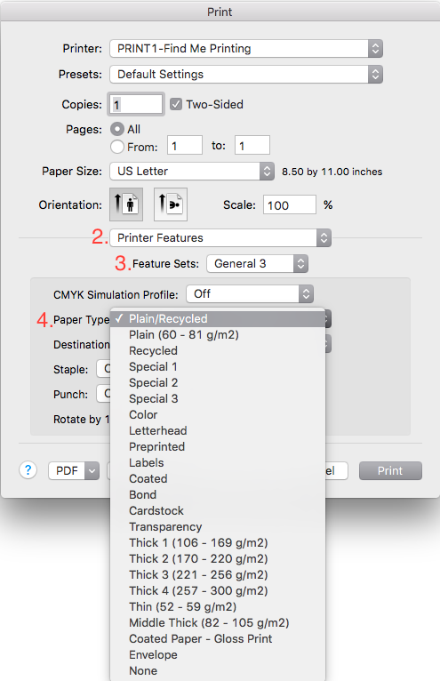Select the From page range radio button
The width and height of the screenshot is (440, 681).
pos(117,147)
